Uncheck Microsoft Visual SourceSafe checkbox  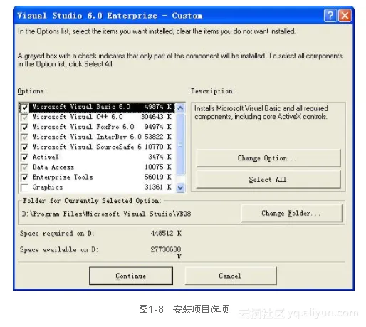point(24,147)
